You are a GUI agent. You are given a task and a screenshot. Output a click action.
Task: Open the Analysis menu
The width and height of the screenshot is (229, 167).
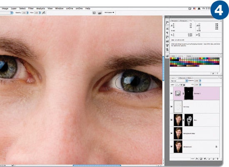coord(41,8)
